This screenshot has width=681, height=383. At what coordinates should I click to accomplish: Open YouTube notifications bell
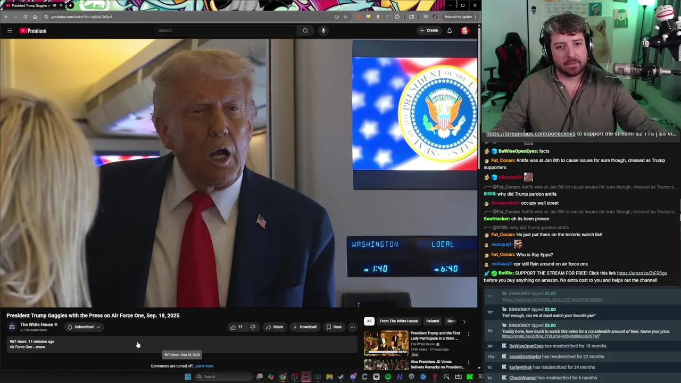[450, 30]
